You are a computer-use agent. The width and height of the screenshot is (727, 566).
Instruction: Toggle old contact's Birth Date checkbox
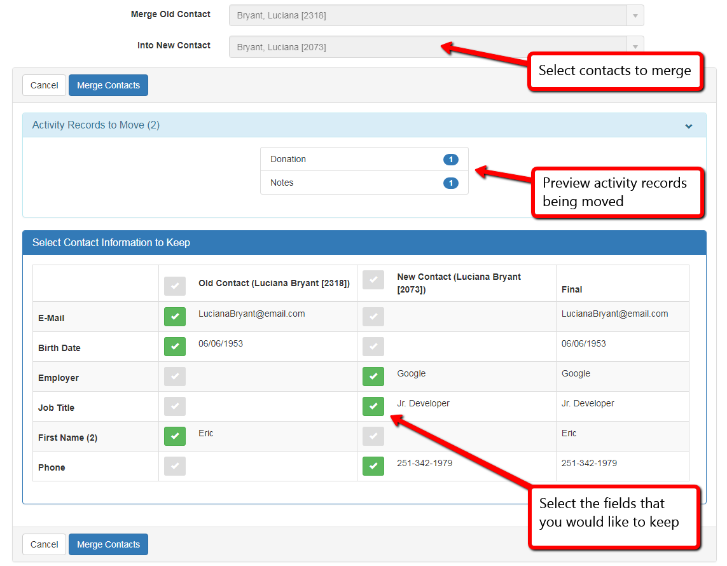(x=175, y=347)
